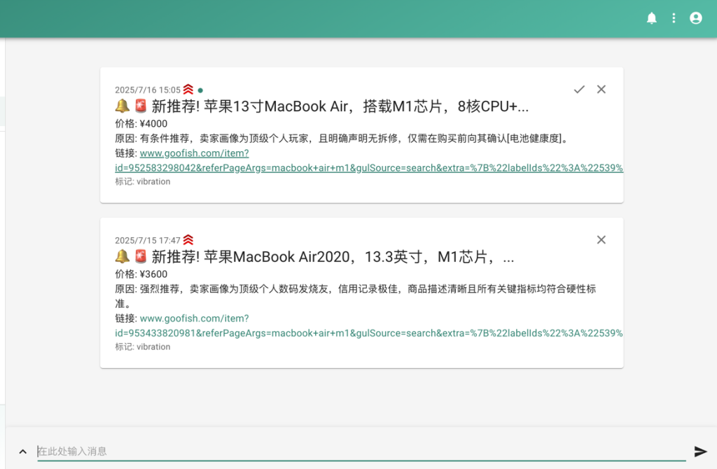Toggle read status via green dot on the 15:05 message
The width and height of the screenshot is (717, 469).
click(x=200, y=90)
